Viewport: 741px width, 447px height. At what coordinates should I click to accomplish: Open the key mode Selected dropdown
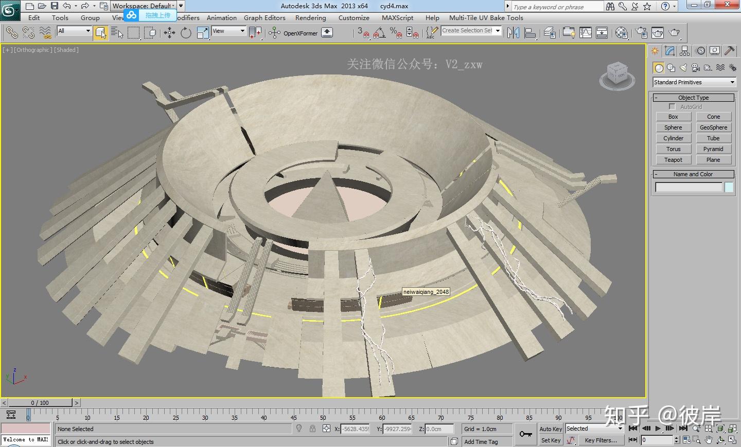point(594,429)
